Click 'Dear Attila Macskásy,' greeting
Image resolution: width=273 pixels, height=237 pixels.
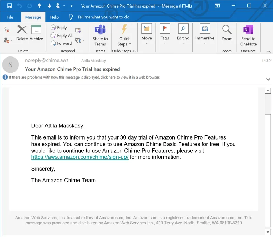point(58,126)
